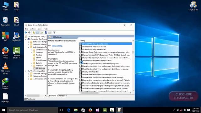The image size is (201, 113).
Task: Select the Class1 desktop icon
Action: point(16,21)
